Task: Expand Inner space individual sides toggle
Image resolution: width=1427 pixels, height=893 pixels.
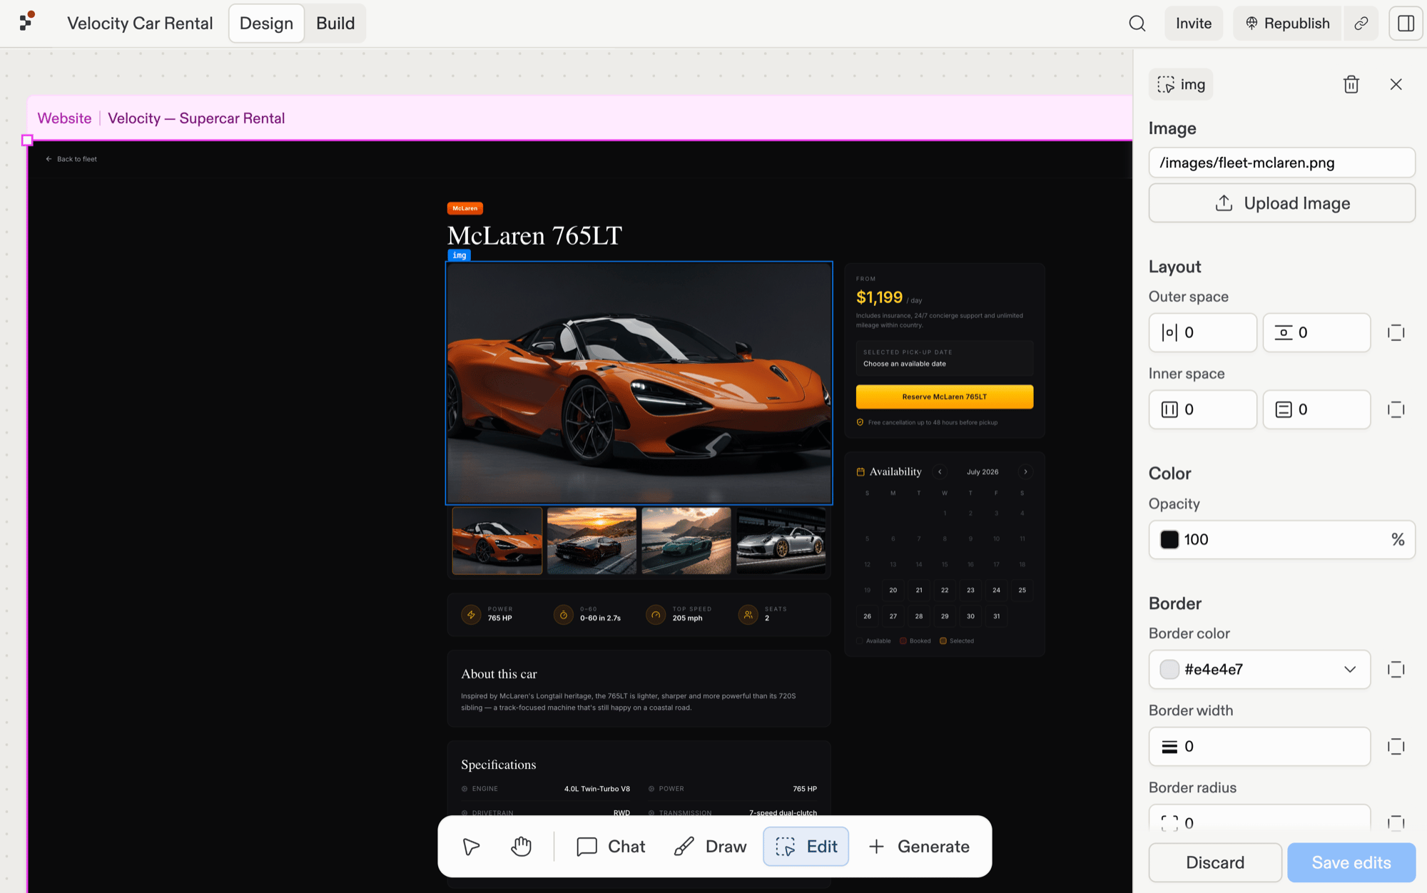Action: (x=1396, y=409)
